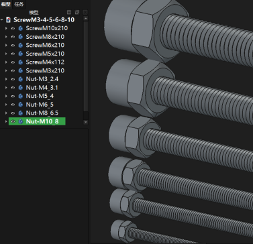Select the ScrewM6x210 label in the tree
Screen dimensions: 253x244
(45, 46)
